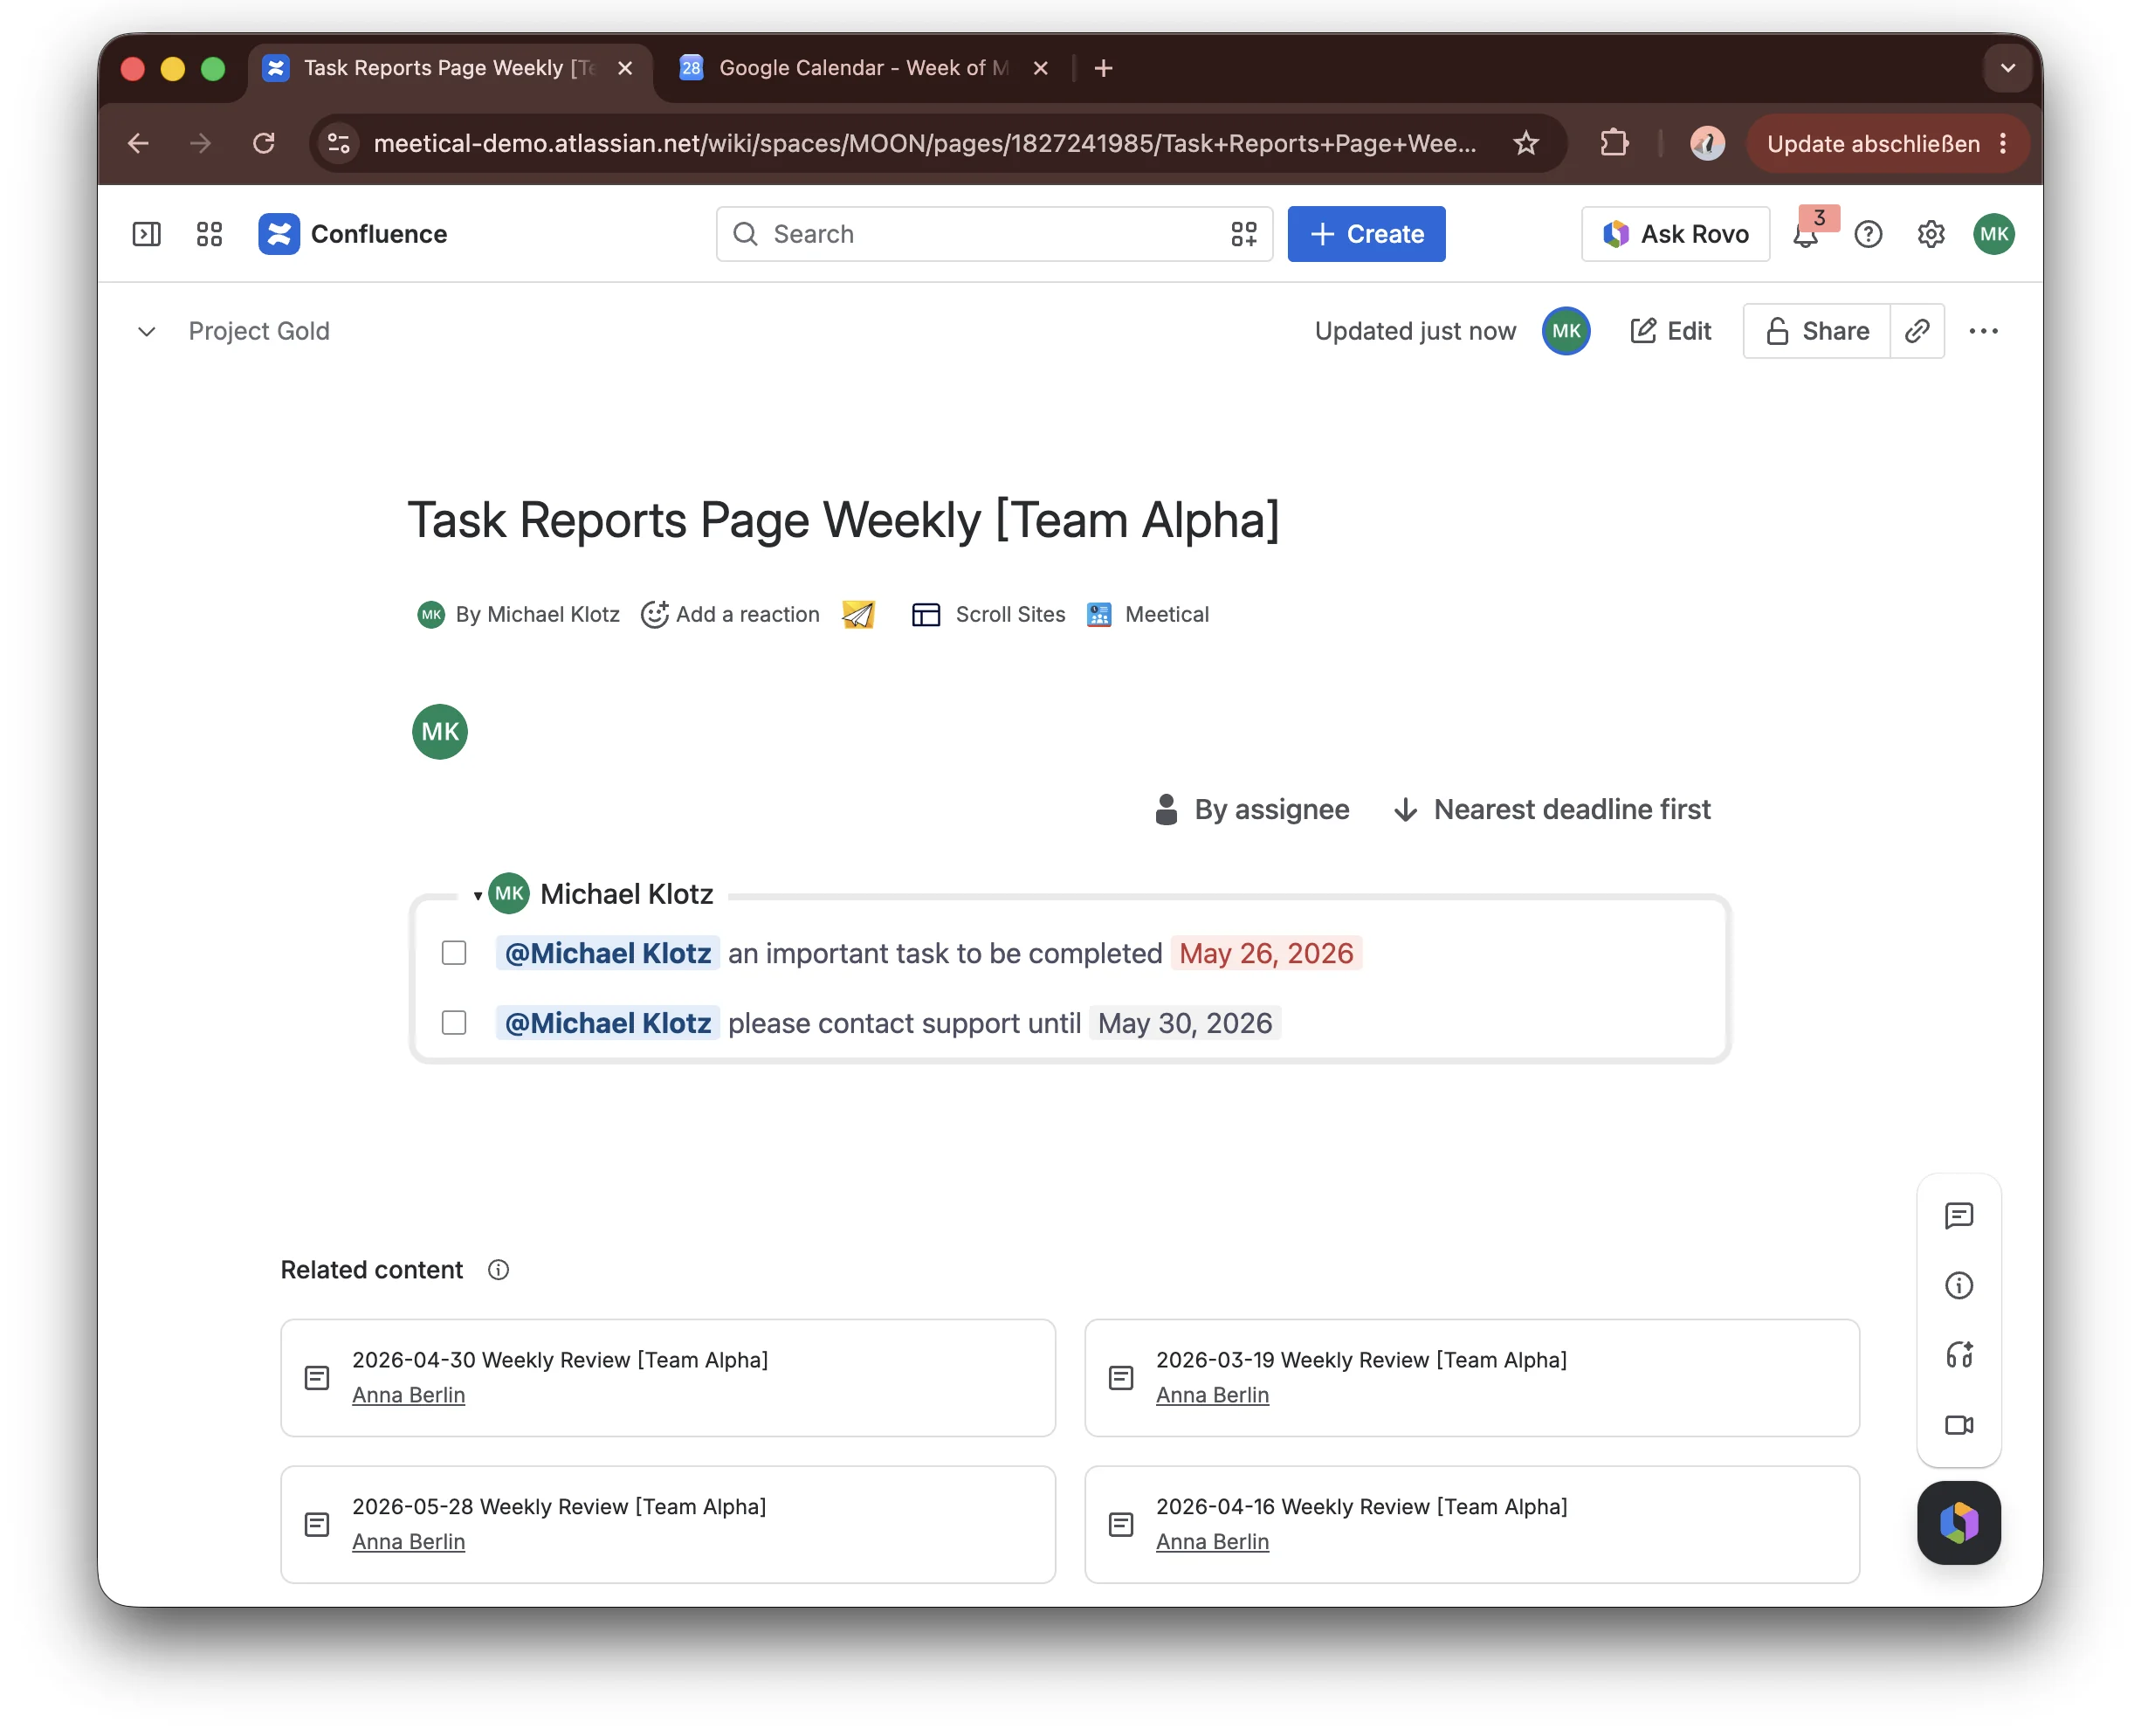Click the Create button
This screenshot has width=2141, height=1736.
click(x=1366, y=234)
